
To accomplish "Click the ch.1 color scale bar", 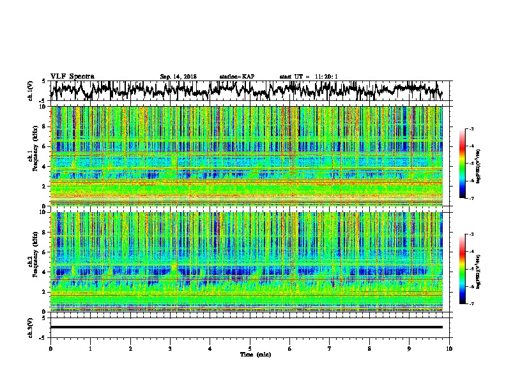I will [x=463, y=164].
